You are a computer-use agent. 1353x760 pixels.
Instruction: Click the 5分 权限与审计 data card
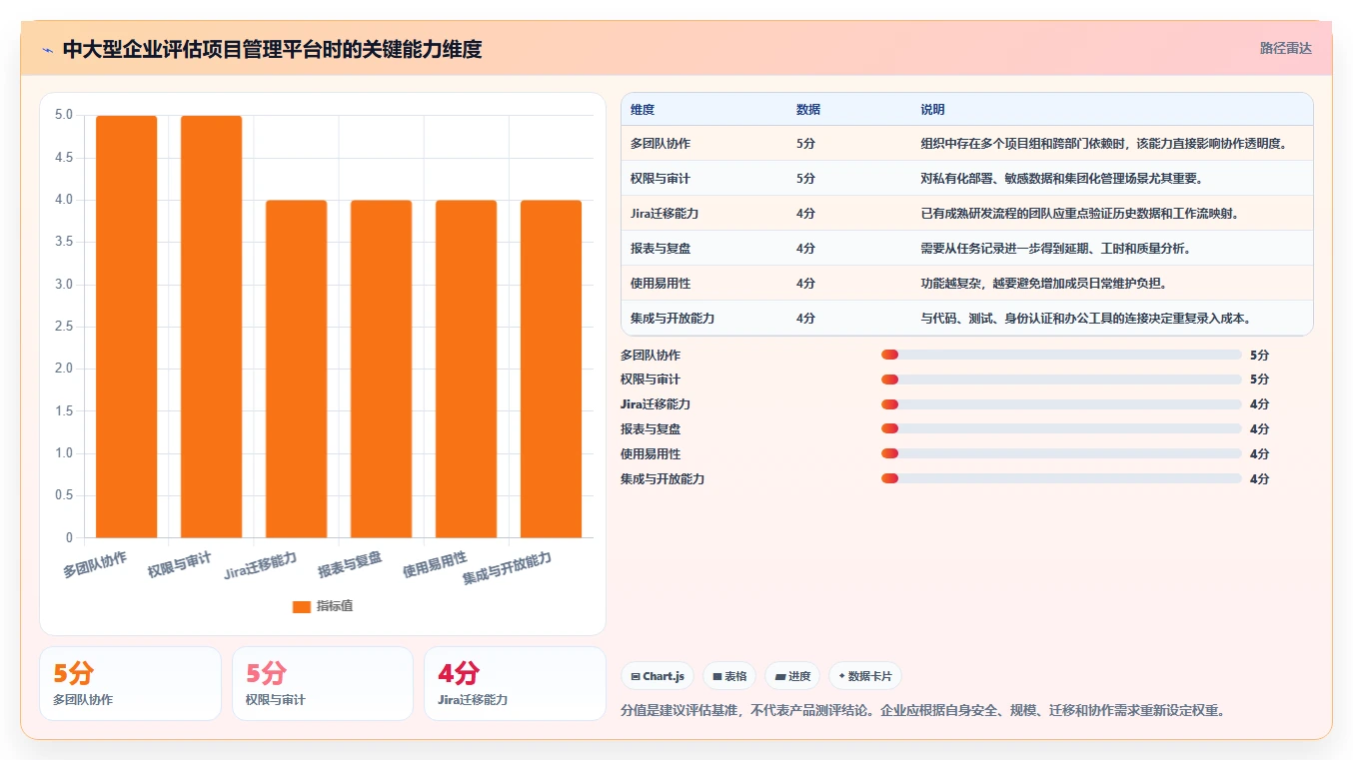323,683
